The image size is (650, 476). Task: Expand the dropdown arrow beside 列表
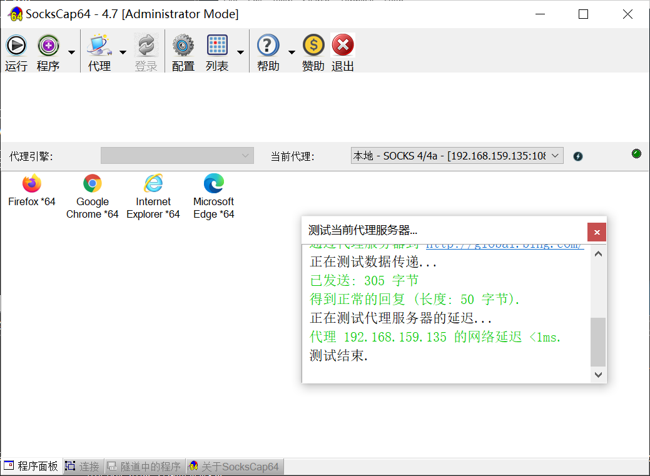point(240,53)
